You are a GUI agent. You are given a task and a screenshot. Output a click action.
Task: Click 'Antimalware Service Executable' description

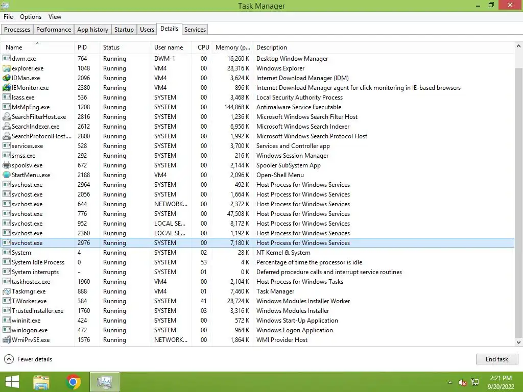coord(298,107)
